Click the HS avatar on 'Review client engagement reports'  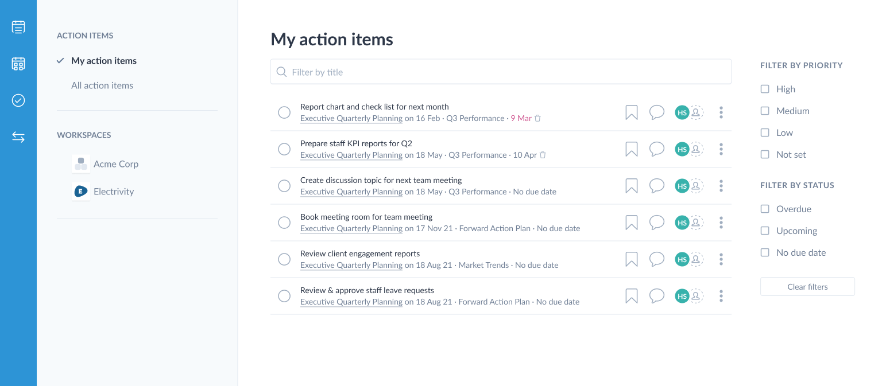pos(682,259)
